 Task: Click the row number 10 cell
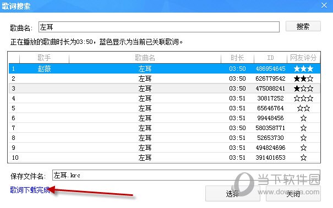pos(15,158)
